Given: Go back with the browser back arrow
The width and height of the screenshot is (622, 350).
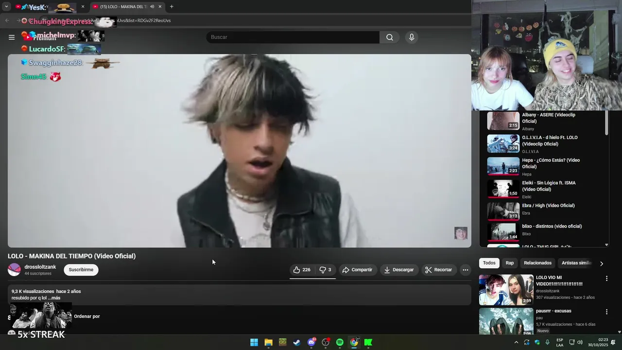Looking at the screenshot, I should tap(7, 20).
